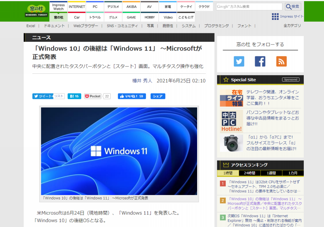Viewport: 324px width, 227px height.
Task: Focus the Google カスタム検索 input field
Action: coord(249,7)
